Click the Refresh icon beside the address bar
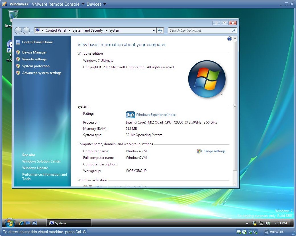The width and height of the screenshot is (296, 236). click(x=160, y=30)
